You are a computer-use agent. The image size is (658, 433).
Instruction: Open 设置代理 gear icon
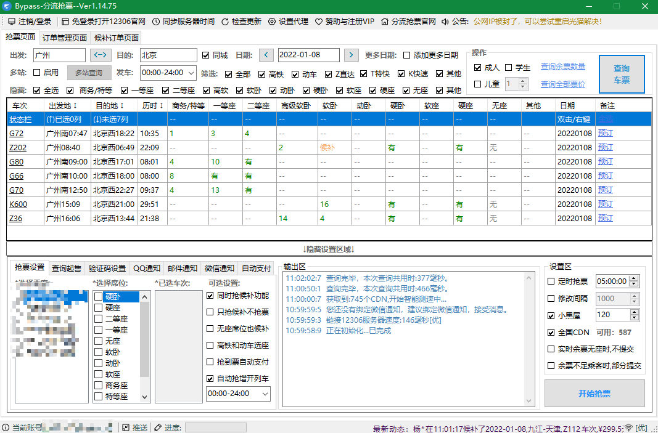click(272, 22)
